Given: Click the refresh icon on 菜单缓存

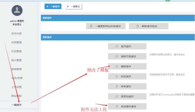Looking at the screenshot, I should tap(117, 87).
